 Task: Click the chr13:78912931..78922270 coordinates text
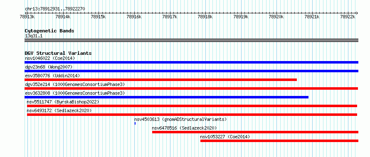coord(55,9)
